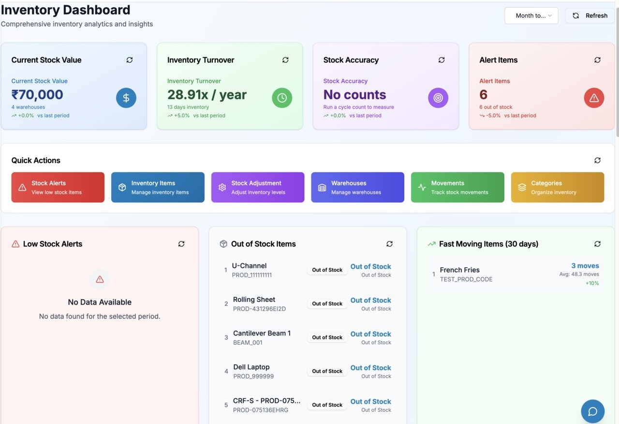Viewport: 619px width, 424px height.
Task: Open Inventory Items quick action
Action: [158, 187]
